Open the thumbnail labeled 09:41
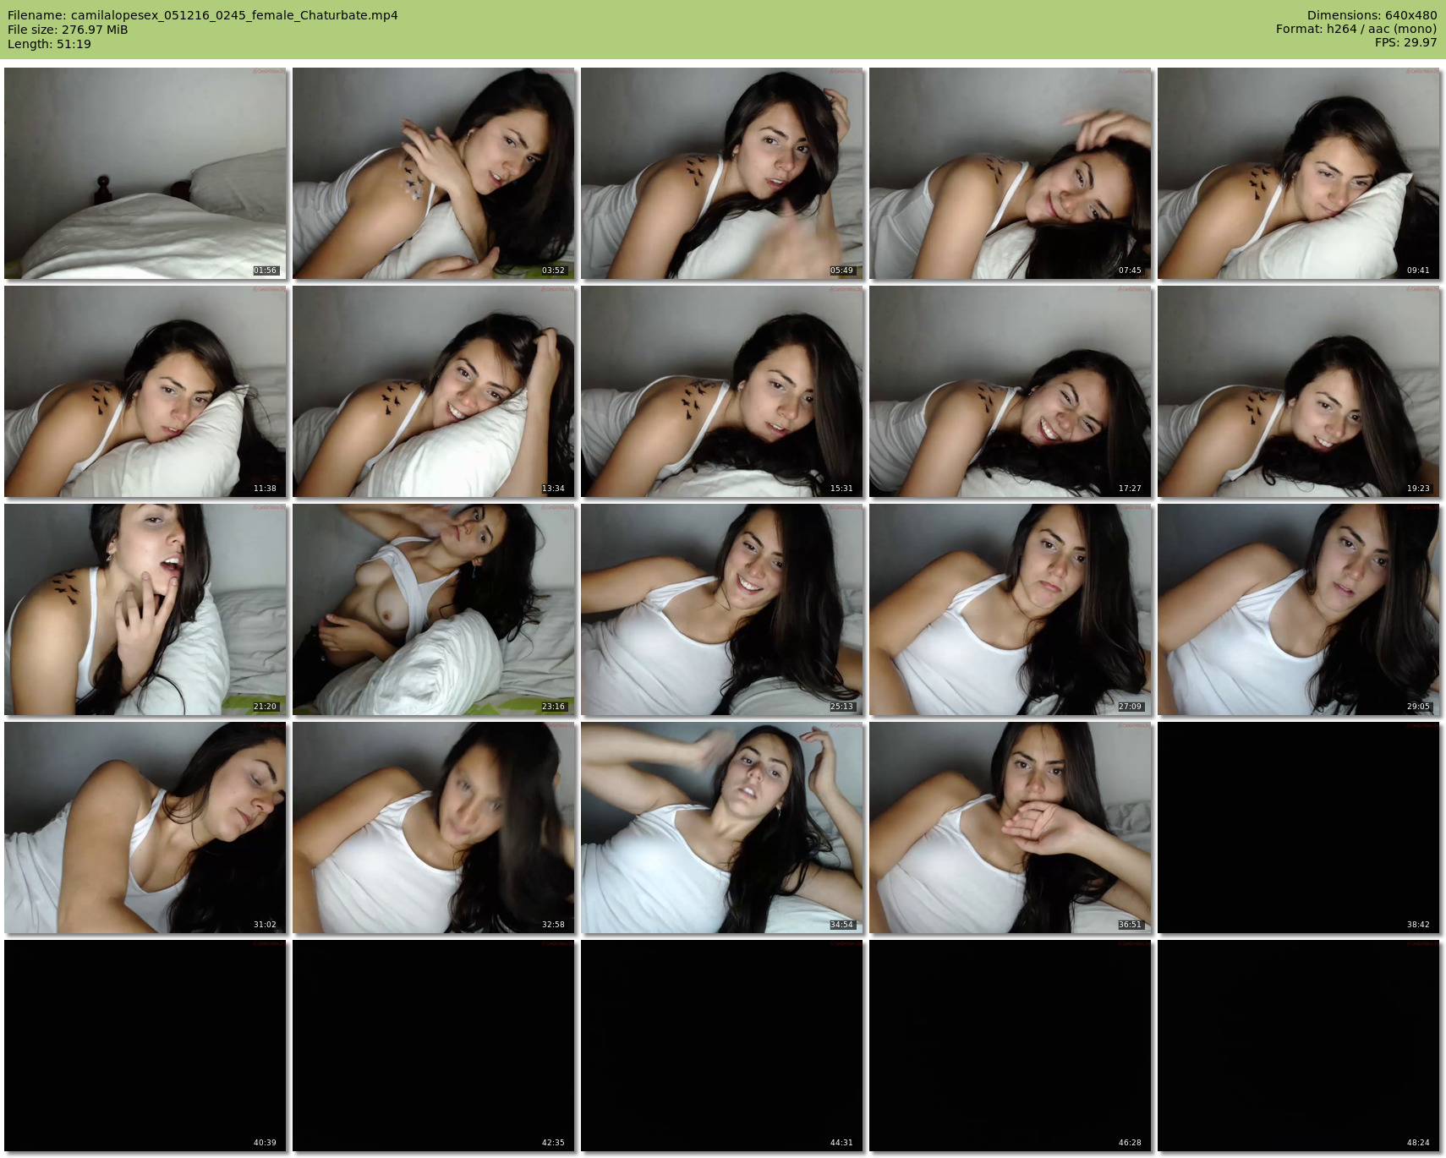This screenshot has width=1446, height=1158. (x=1299, y=173)
